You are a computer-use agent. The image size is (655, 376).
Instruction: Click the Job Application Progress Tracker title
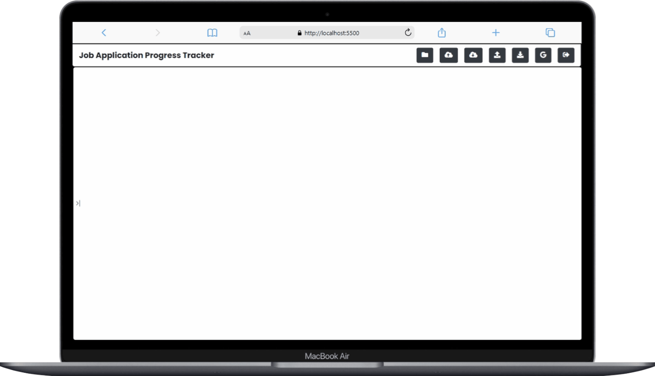tap(146, 55)
